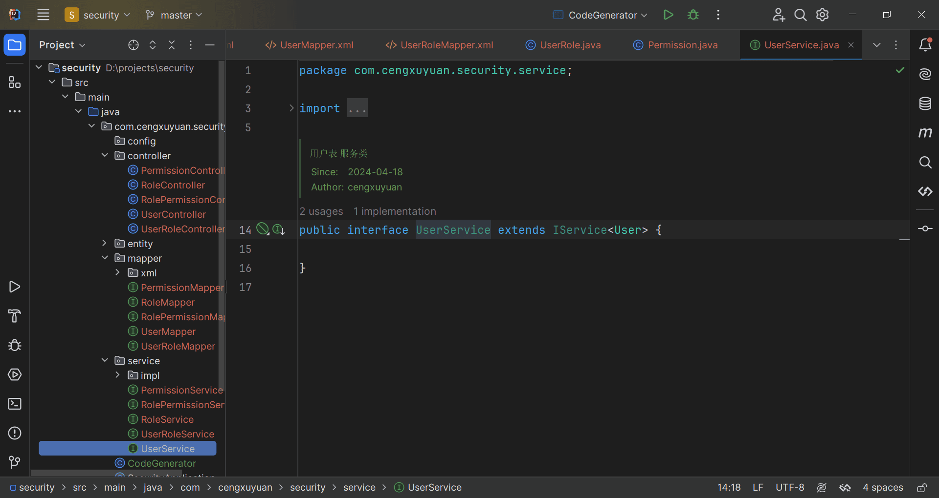The width and height of the screenshot is (939, 498).
Task: Open RoleMapper in project tree
Action: tap(167, 302)
